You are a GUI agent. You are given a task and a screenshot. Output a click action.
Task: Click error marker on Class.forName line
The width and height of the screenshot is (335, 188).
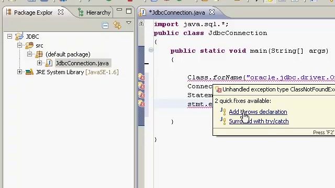(141, 77)
